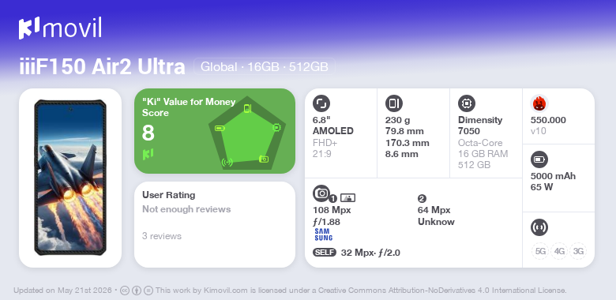Open the 3 reviews link

(162, 236)
